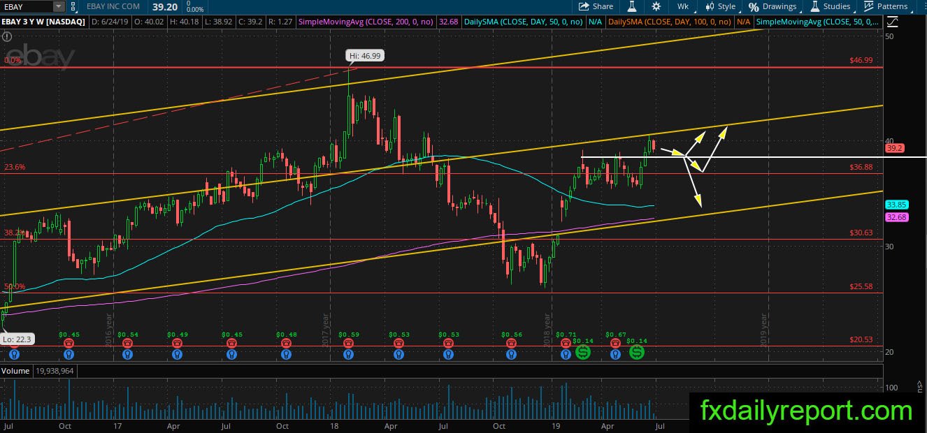
Task: Click green dividend icon right of $0.67 bulb
Action: pos(637,353)
